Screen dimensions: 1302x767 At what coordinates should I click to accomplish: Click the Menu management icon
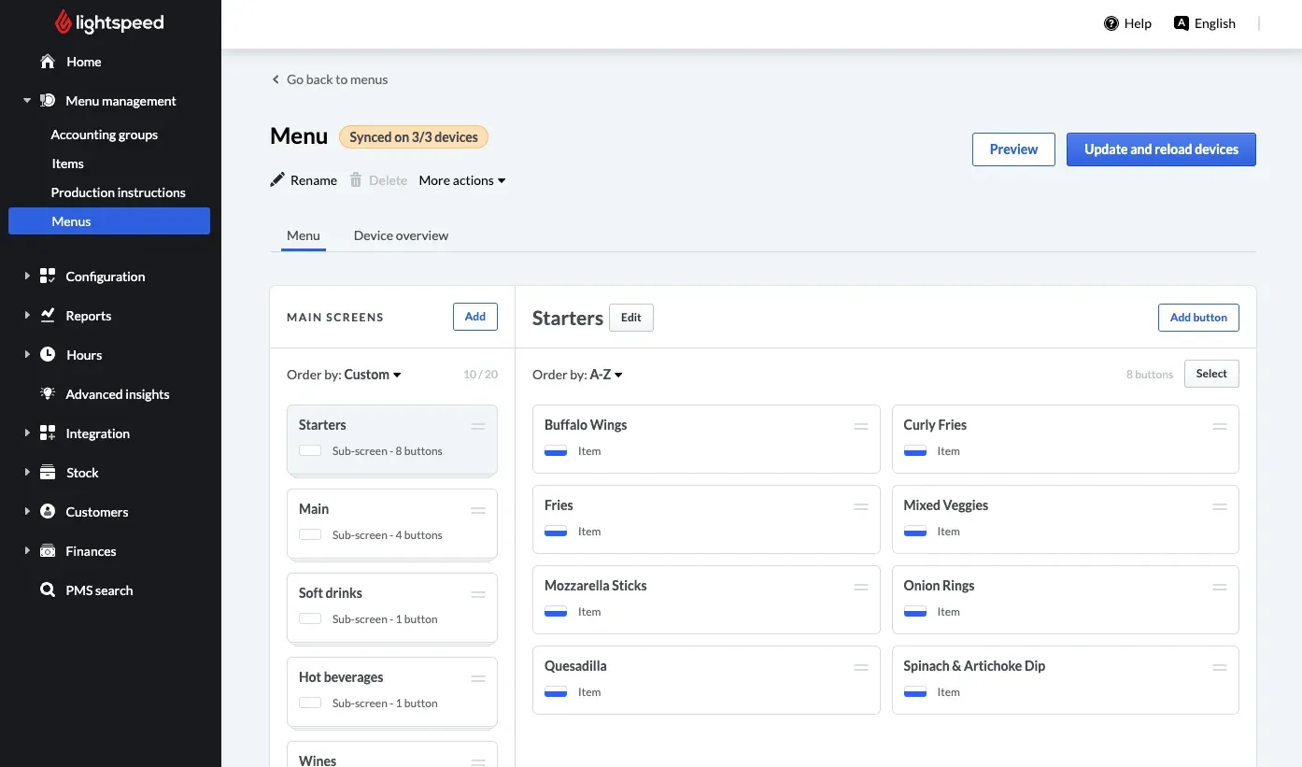pos(48,101)
